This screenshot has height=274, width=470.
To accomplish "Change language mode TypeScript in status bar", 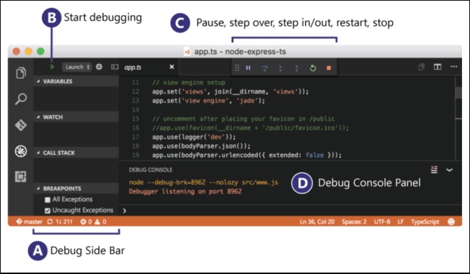I will (425, 222).
